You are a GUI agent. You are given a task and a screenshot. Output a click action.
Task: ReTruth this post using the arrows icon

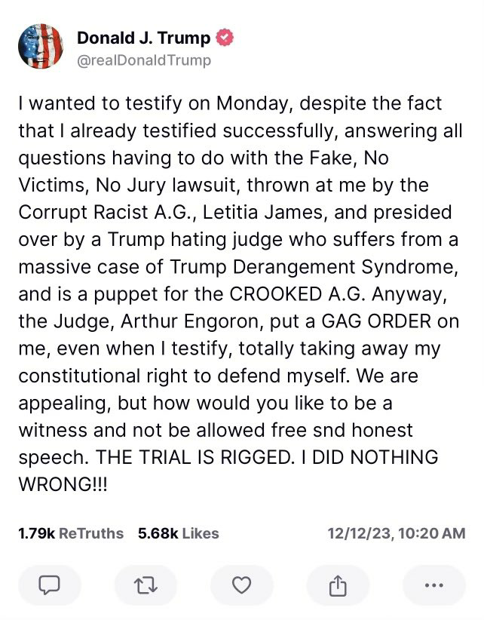[145, 585]
